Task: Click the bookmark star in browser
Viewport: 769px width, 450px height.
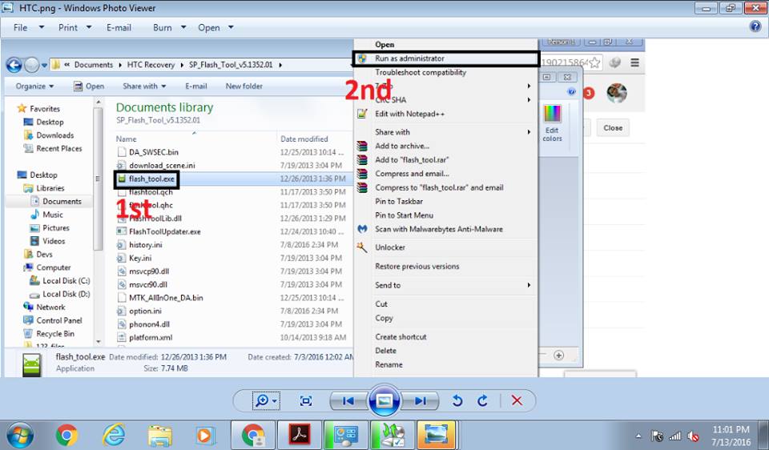Action: (594, 62)
